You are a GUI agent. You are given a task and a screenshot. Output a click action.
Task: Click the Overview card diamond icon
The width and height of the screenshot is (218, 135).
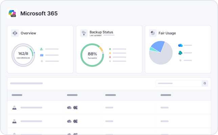[15, 33]
